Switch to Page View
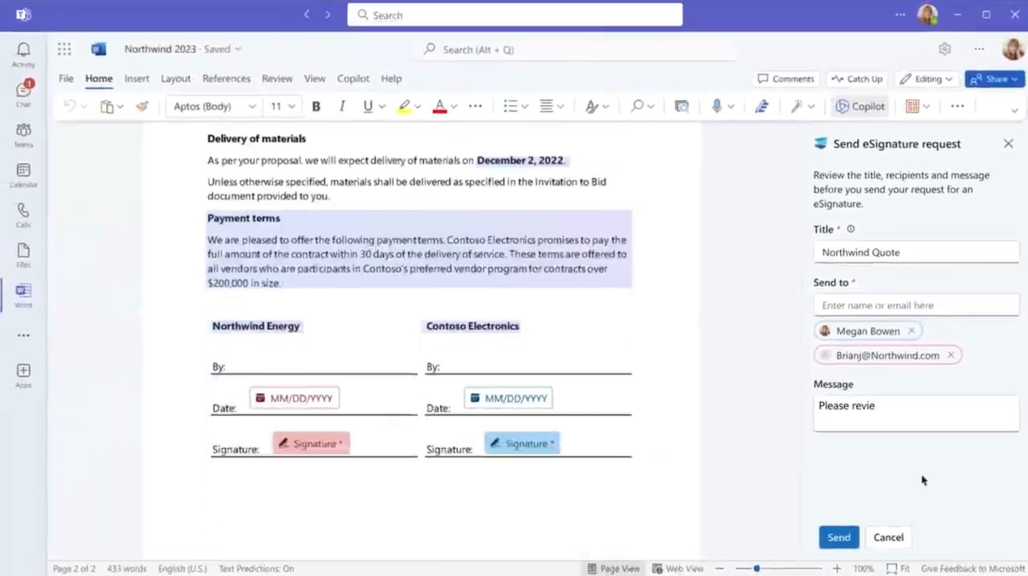 [x=614, y=569]
